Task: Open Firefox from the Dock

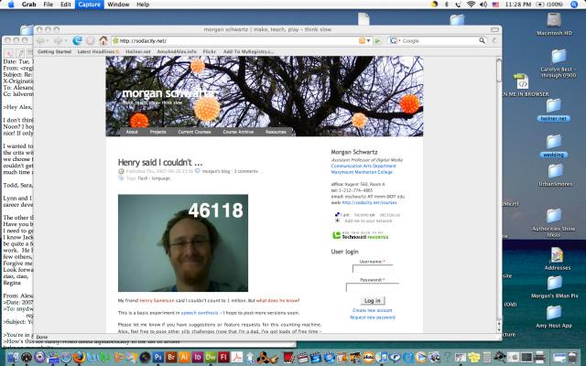Action: coord(80,357)
